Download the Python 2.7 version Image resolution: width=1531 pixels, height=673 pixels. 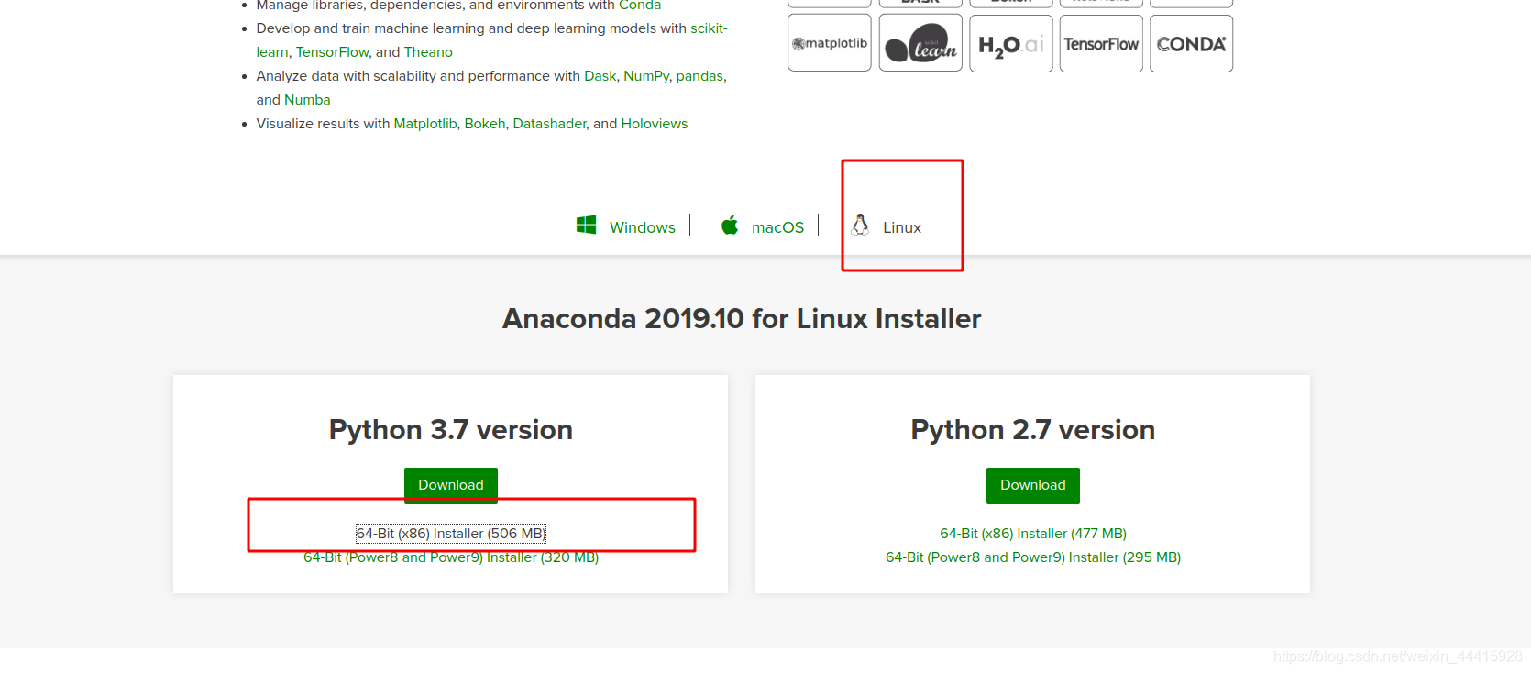tap(1033, 485)
